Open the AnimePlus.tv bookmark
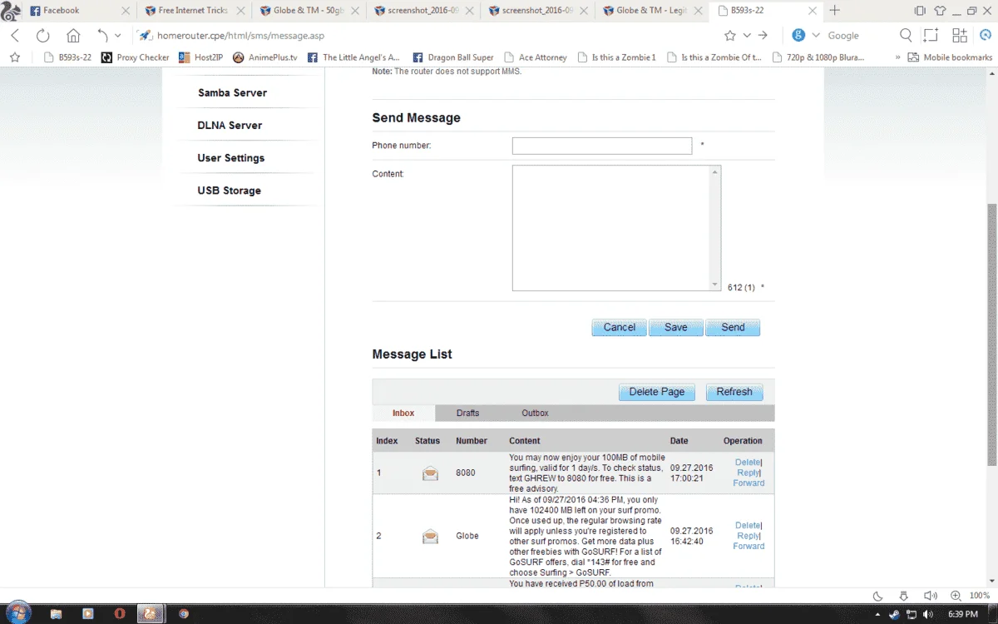The width and height of the screenshot is (998, 624). click(x=264, y=57)
